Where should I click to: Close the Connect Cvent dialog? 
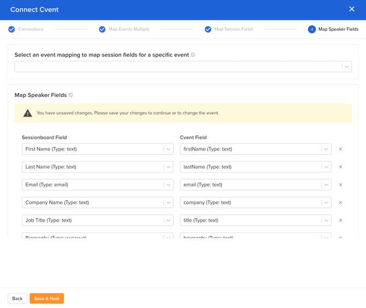(352, 9)
